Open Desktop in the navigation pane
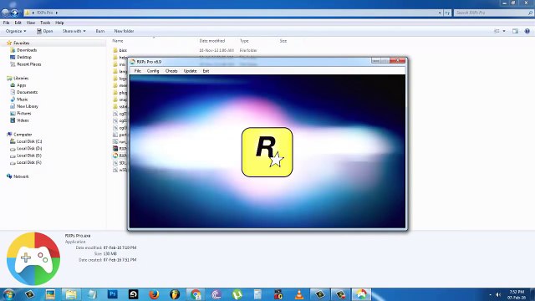This screenshot has width=535, height=301. click(24, 57)
